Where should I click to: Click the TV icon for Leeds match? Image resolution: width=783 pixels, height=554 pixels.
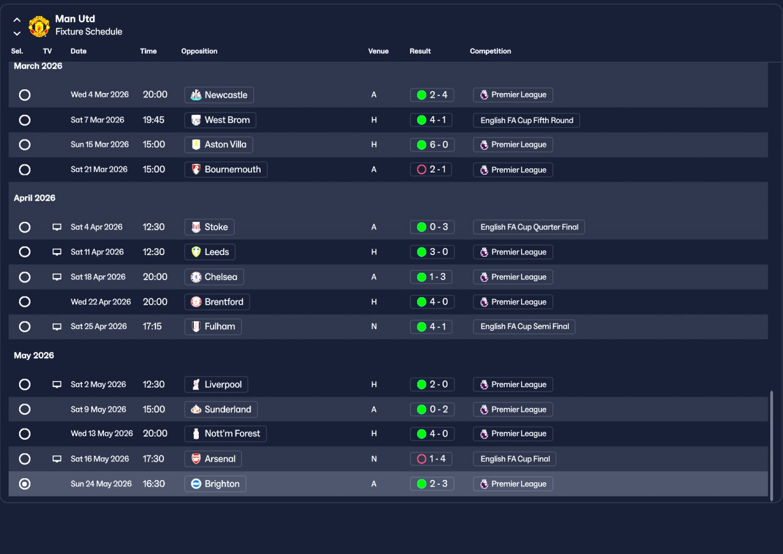pos(57,252)
